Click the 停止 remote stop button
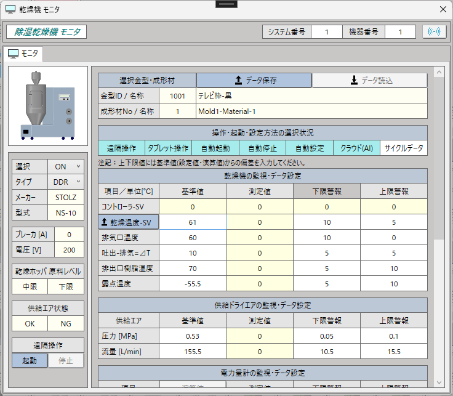This screenshot has height=396, width=453. click(x=66, y=360)
